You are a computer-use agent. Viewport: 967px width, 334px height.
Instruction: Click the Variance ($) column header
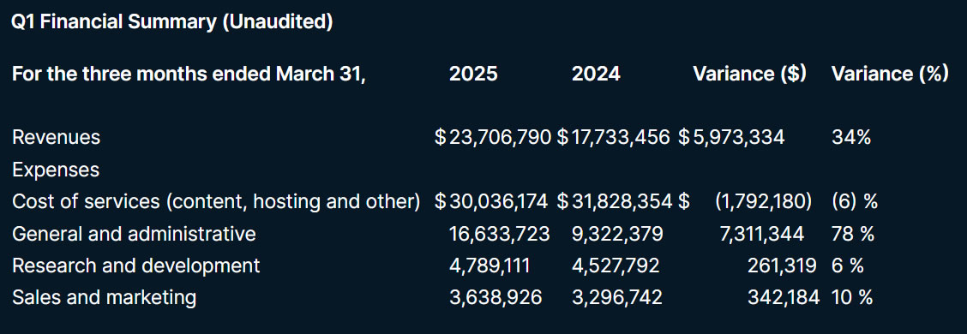pyautogui.click(x=749, y=74)
